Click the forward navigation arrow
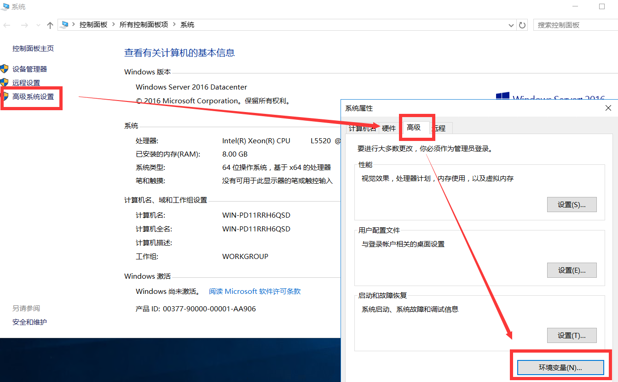 tap(24, 25)
